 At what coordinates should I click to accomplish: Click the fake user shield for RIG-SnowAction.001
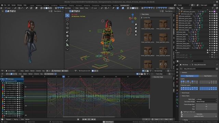coord(93,71)
